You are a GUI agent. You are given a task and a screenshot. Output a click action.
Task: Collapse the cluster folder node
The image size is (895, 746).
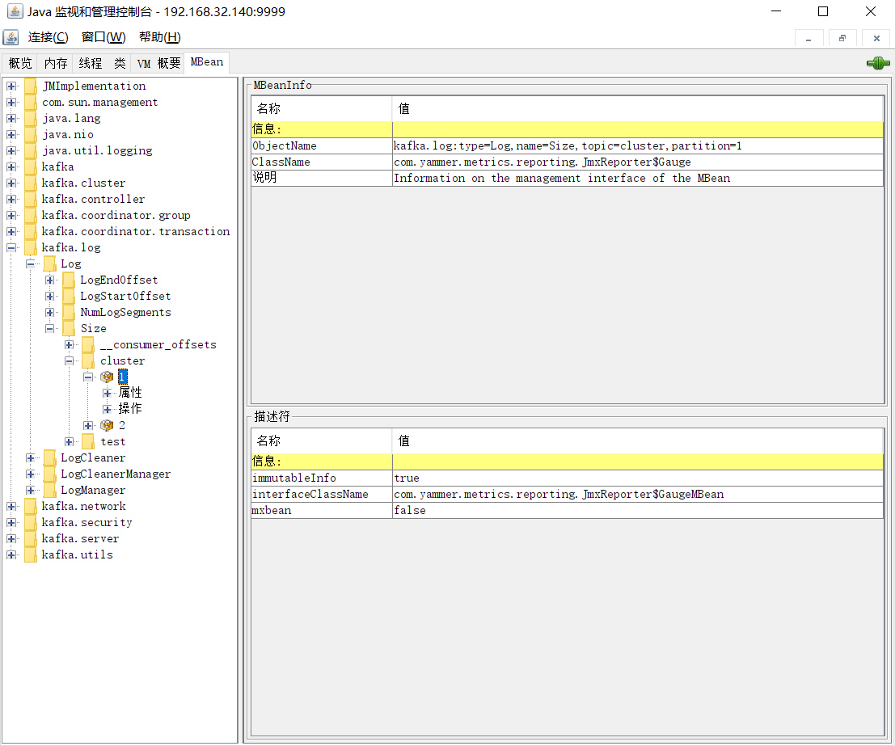(69, 360)
